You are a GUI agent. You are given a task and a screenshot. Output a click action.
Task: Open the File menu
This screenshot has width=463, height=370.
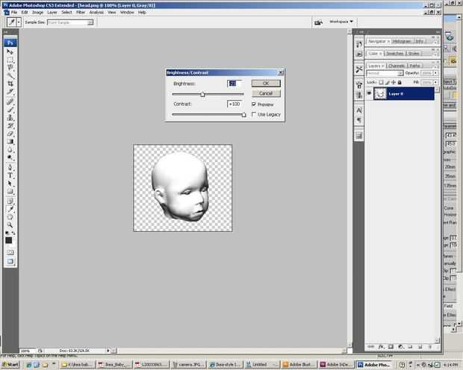tap(14, 13)
